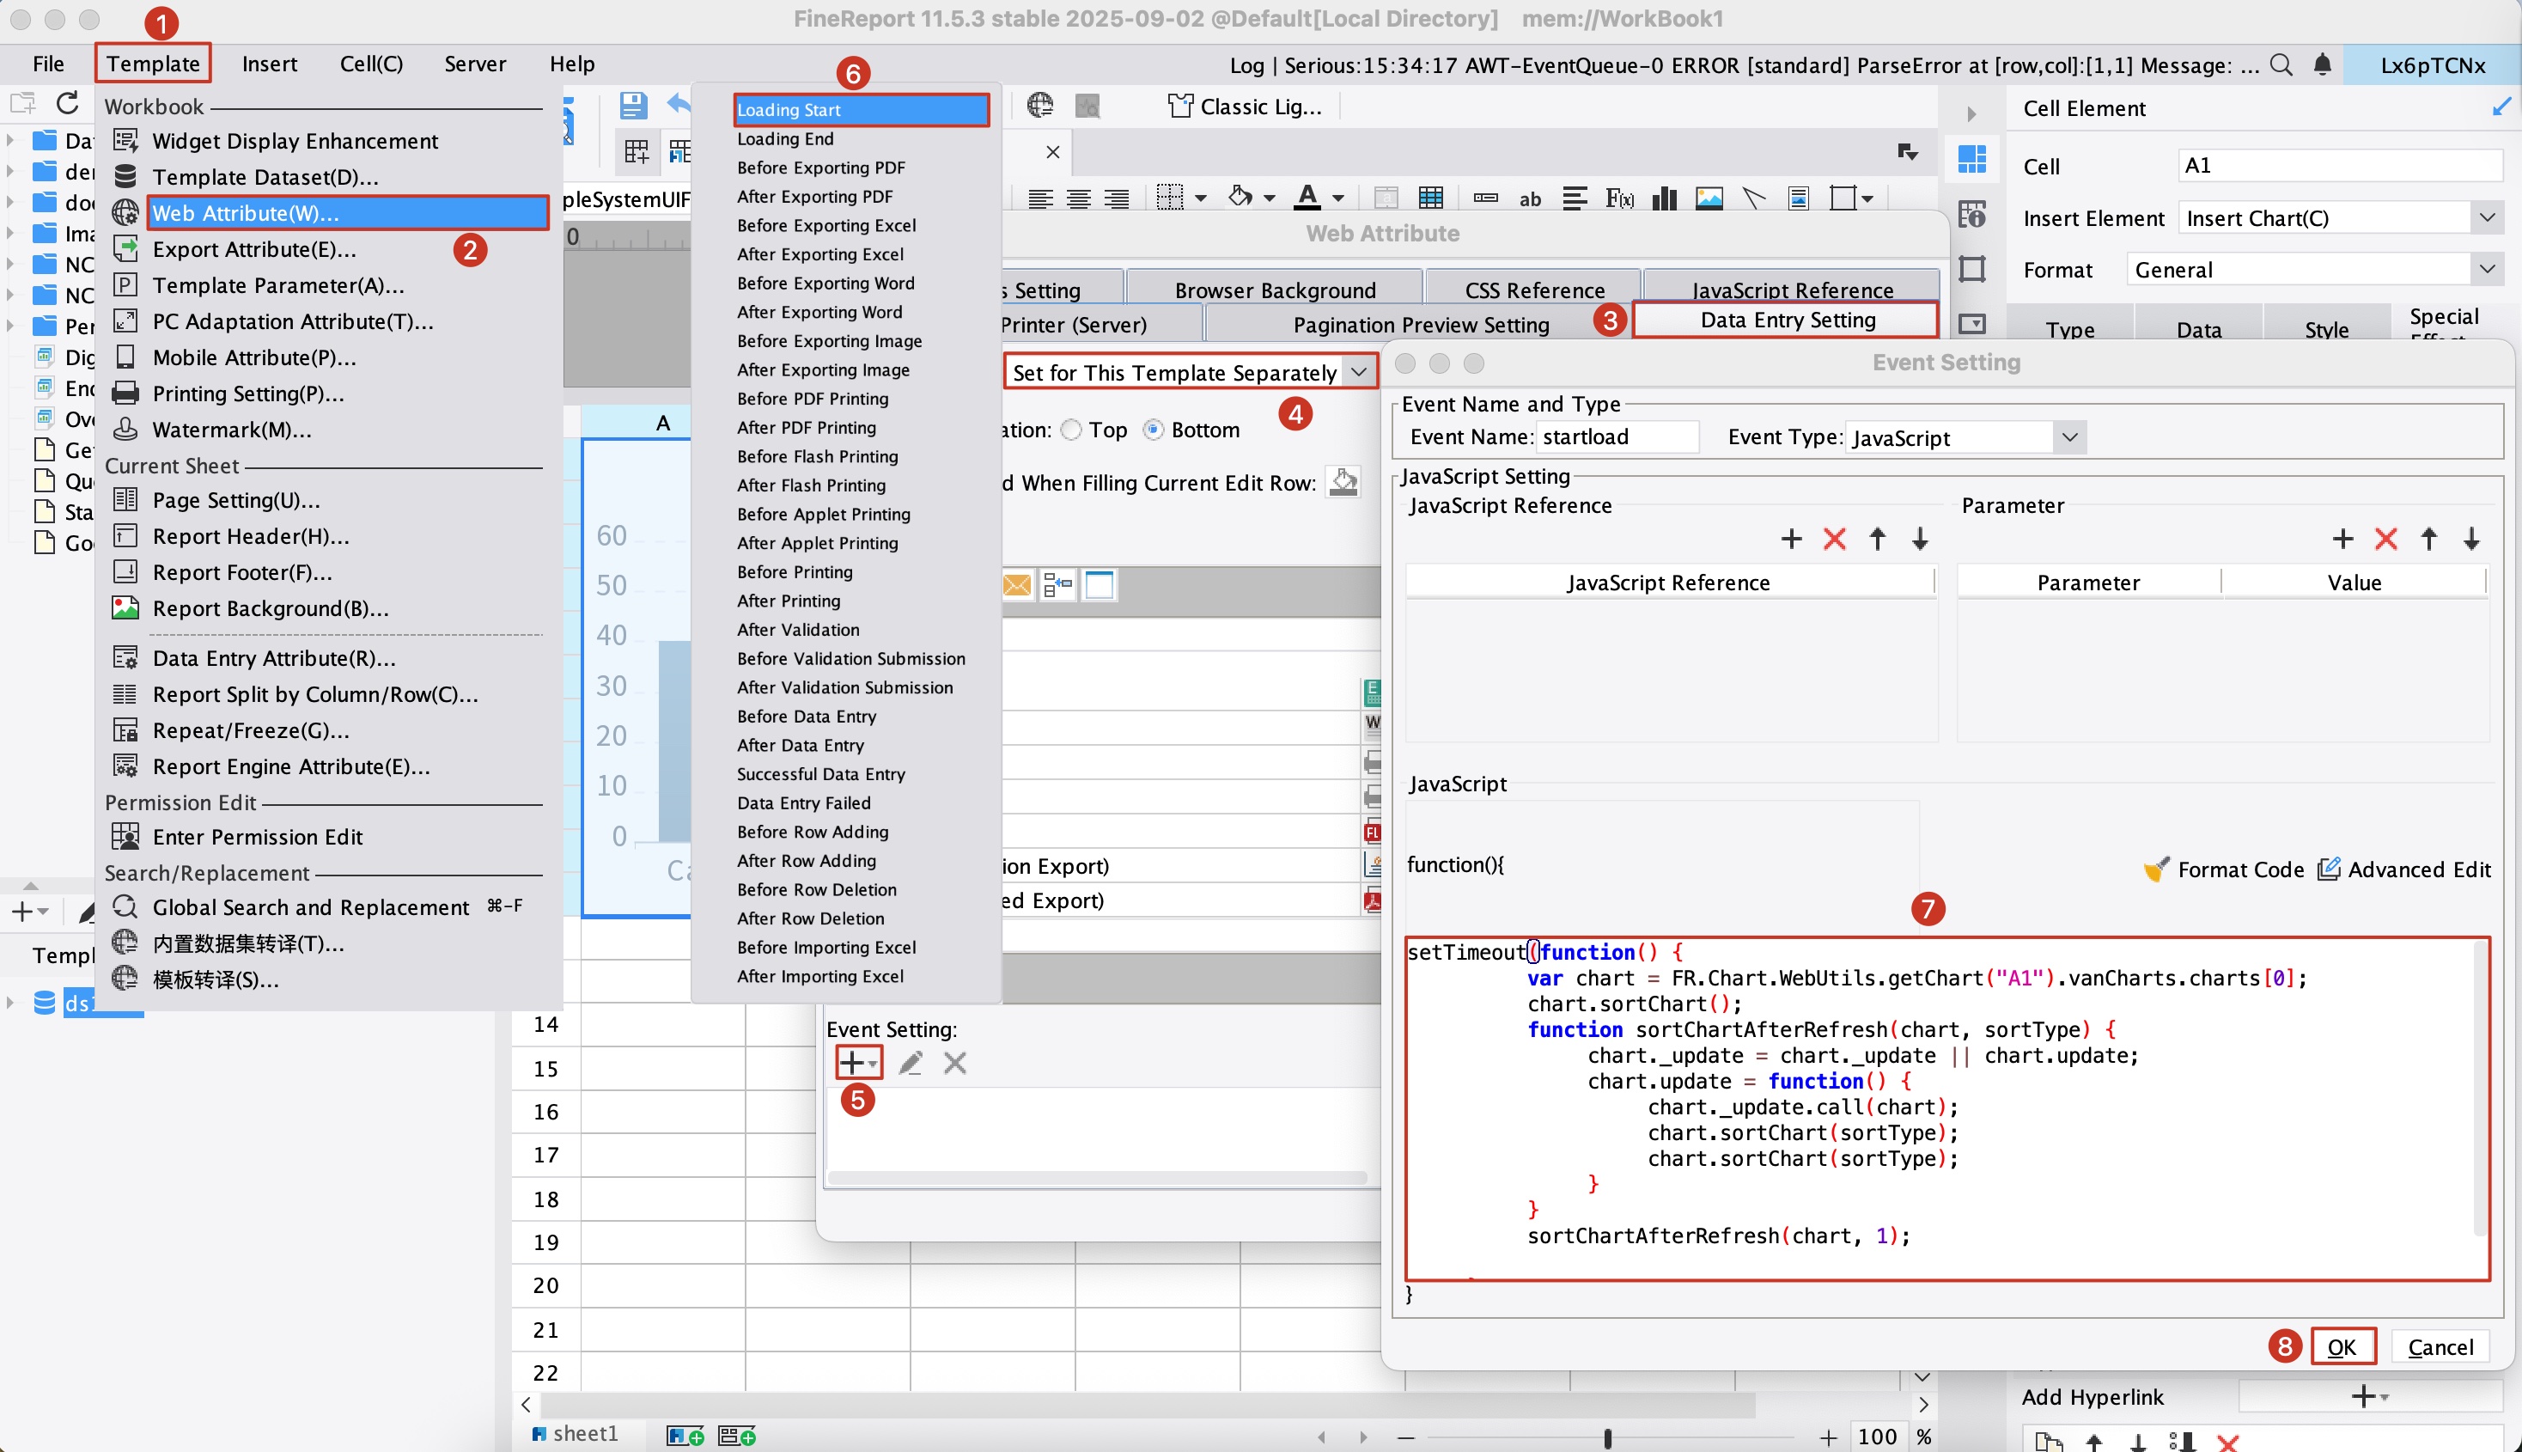Screen dimensions: 2522x1452
Task: Click the refresh icon above file tree
Action: [67, 103]
